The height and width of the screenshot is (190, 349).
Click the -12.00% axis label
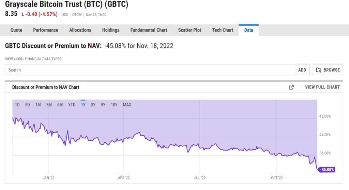324,116
